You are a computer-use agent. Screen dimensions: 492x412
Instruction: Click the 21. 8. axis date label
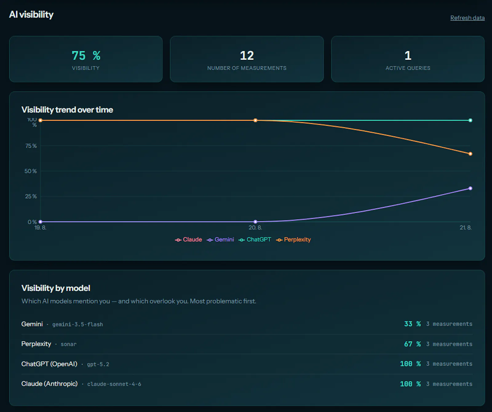pyautogui.click(x=466, y=228)
